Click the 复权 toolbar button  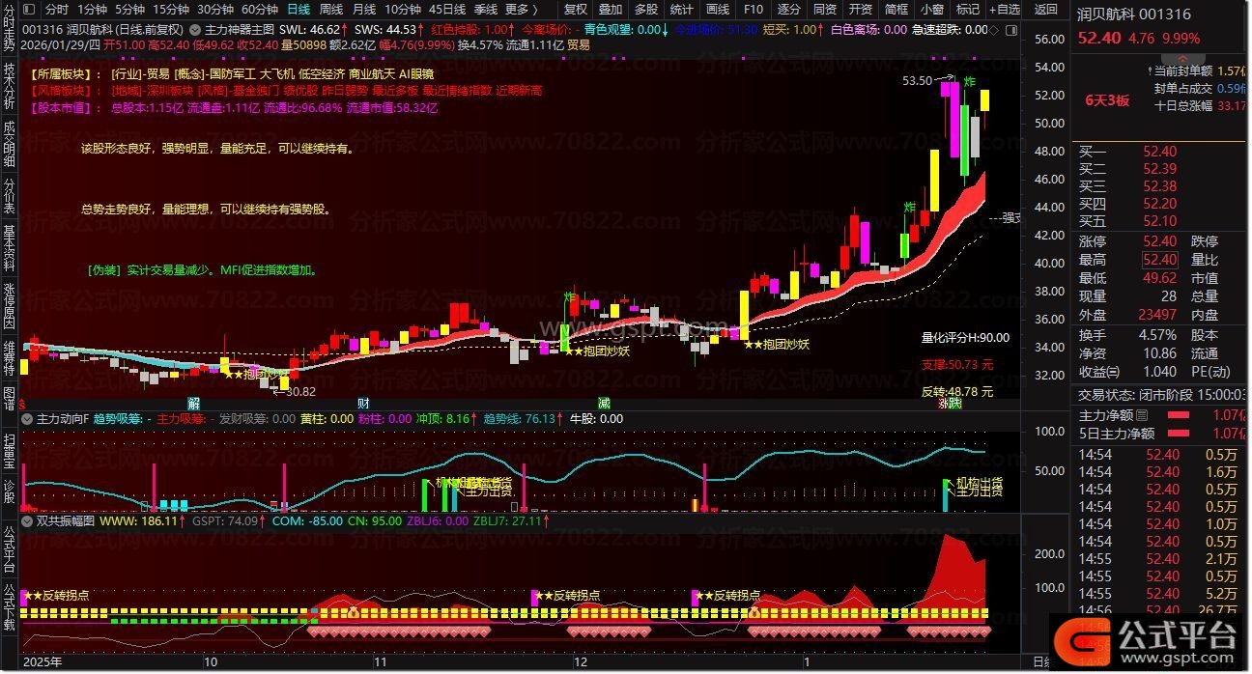click(576, 9)
